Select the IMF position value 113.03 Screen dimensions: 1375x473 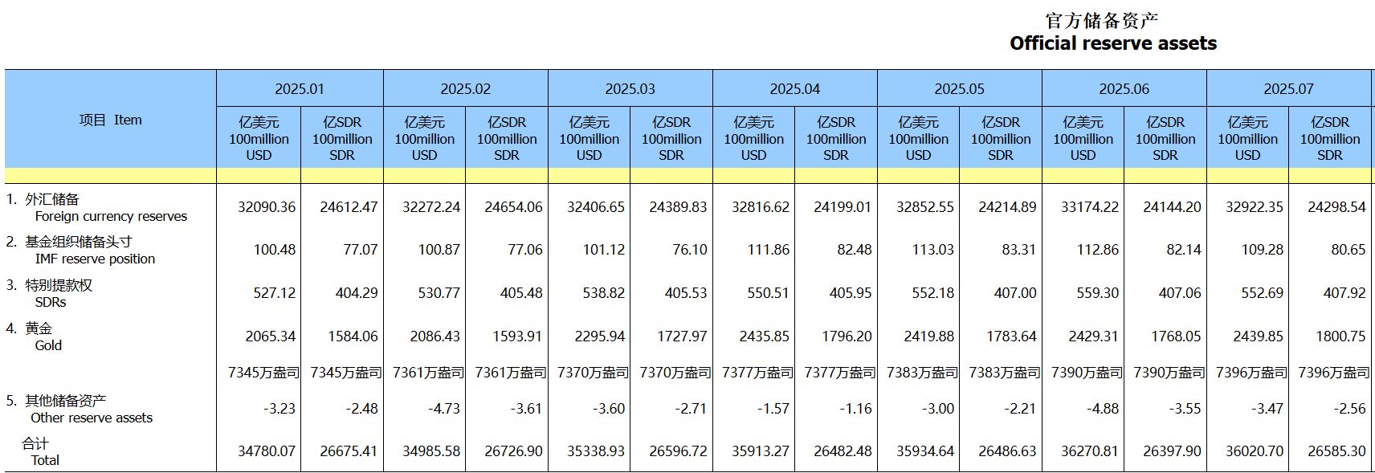(932, 250)
